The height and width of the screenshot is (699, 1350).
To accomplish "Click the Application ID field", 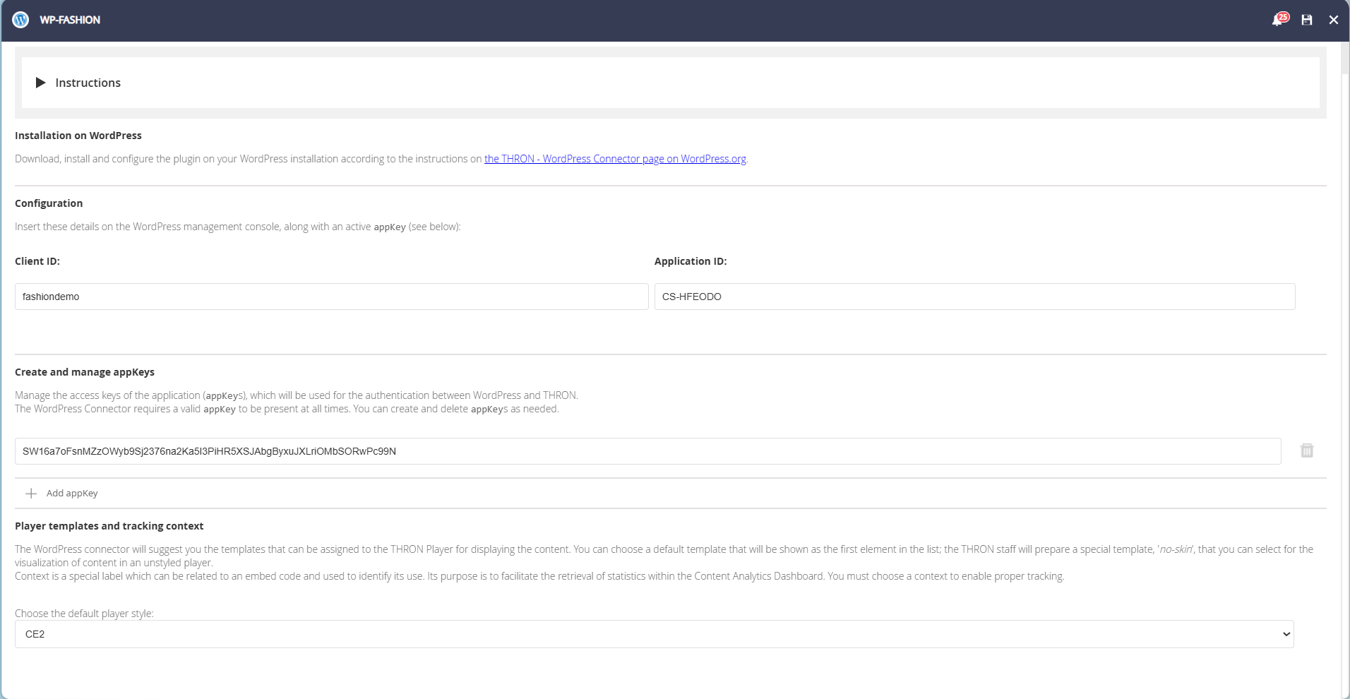I will click(x=974, y=297).
